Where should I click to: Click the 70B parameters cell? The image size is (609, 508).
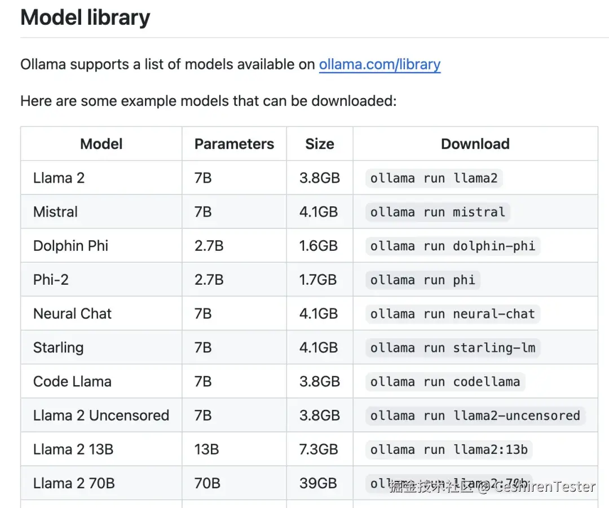pos(207,483)
